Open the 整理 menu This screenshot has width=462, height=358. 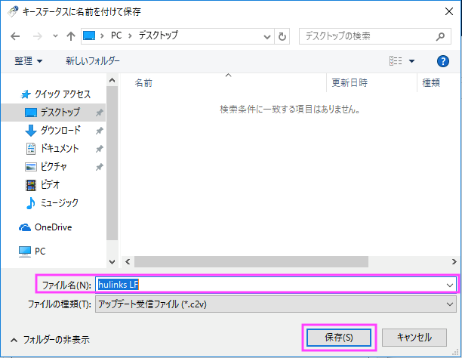point(29,60)
